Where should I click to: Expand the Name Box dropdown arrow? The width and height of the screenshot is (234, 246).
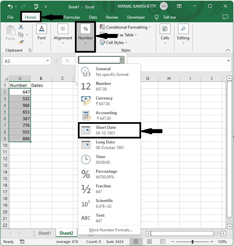pos(48,61)
